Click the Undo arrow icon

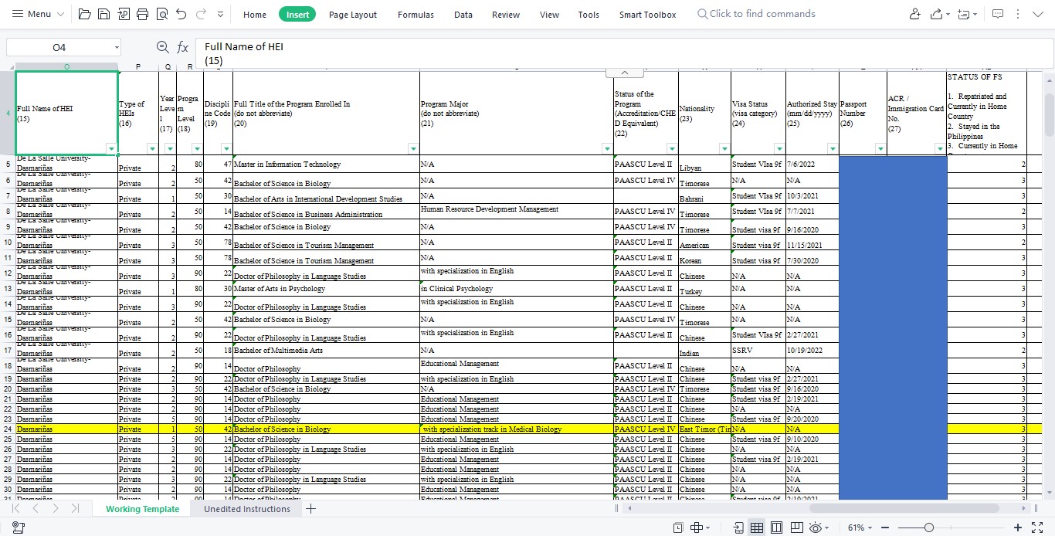181,15
